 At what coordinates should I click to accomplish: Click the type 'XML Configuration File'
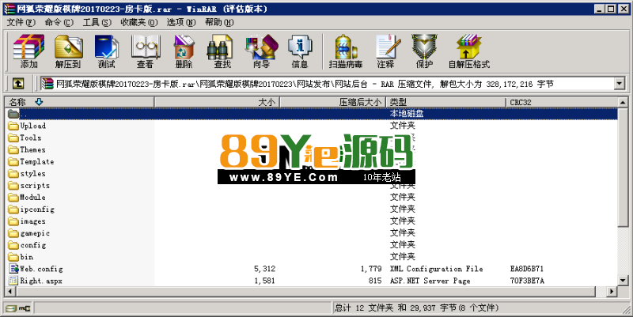point(437,269)
